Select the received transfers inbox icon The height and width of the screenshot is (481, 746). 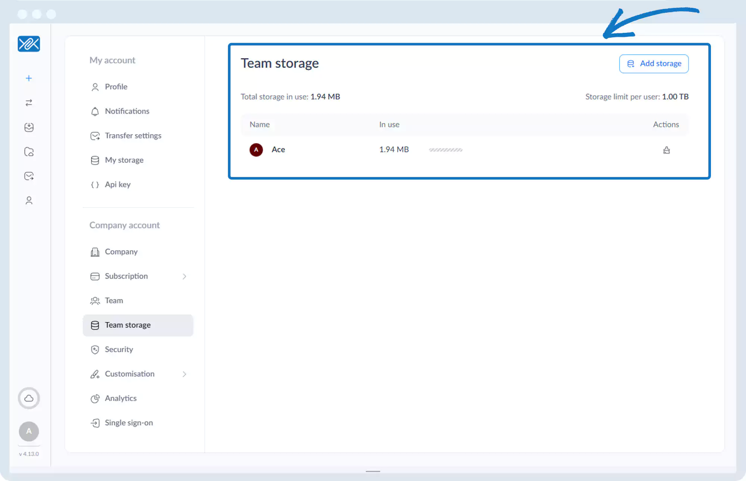click(29, 127)
